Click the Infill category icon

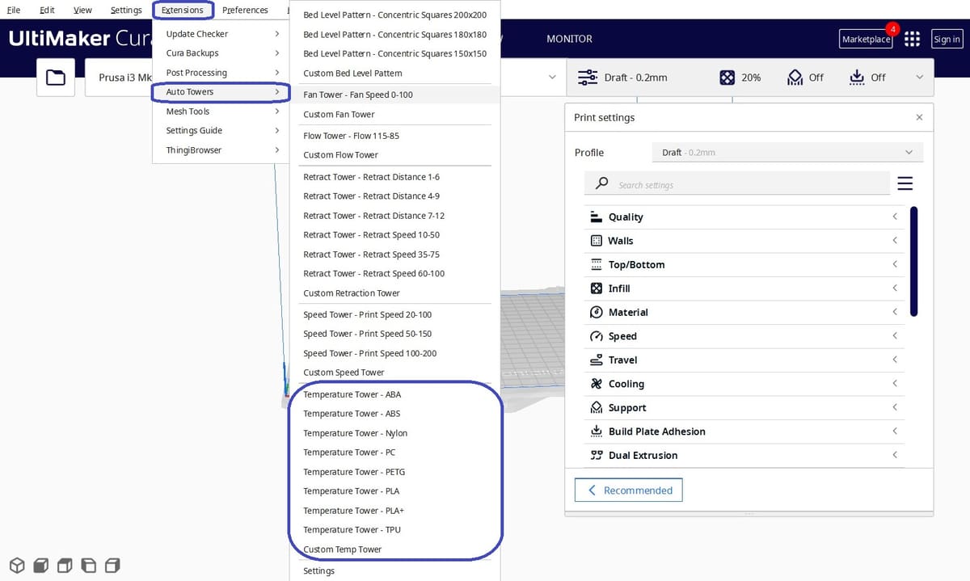pyautogui.click(x=597, y=288)
